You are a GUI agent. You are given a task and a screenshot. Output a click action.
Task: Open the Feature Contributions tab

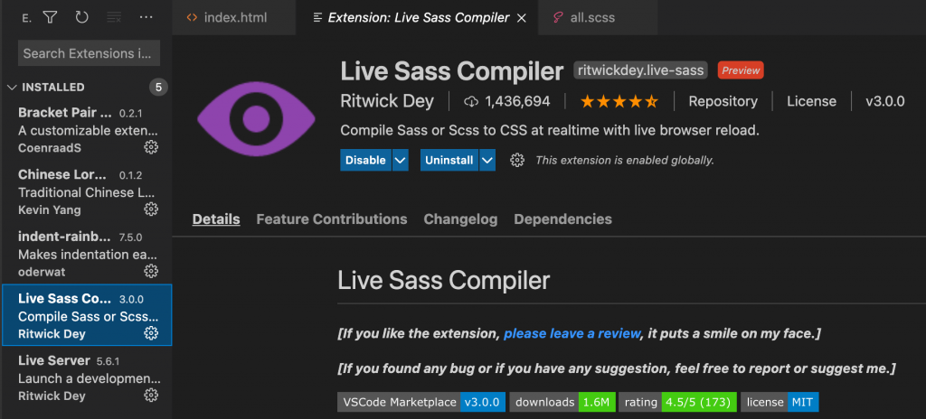[x=332, y=219]
